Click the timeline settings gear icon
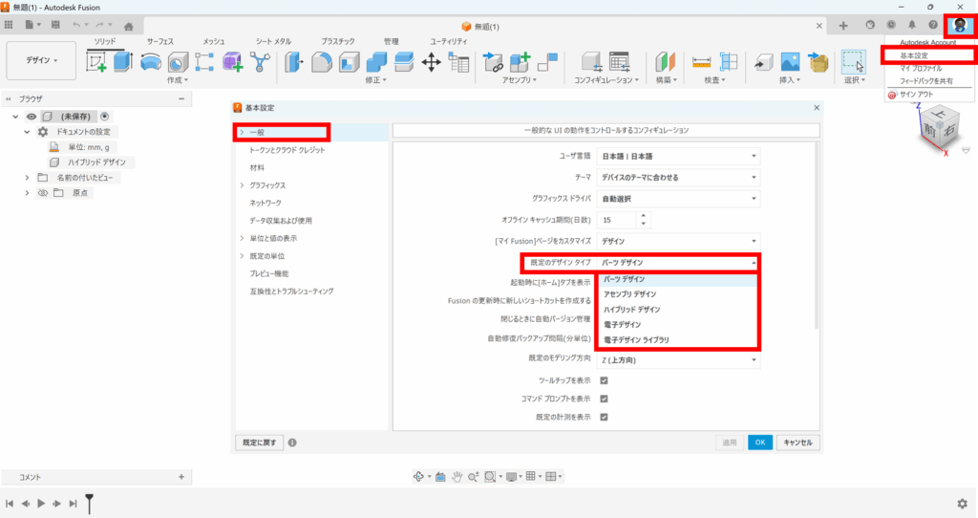Image resolution: width=978 pixels, height=518 pixels. pos(962,504)
